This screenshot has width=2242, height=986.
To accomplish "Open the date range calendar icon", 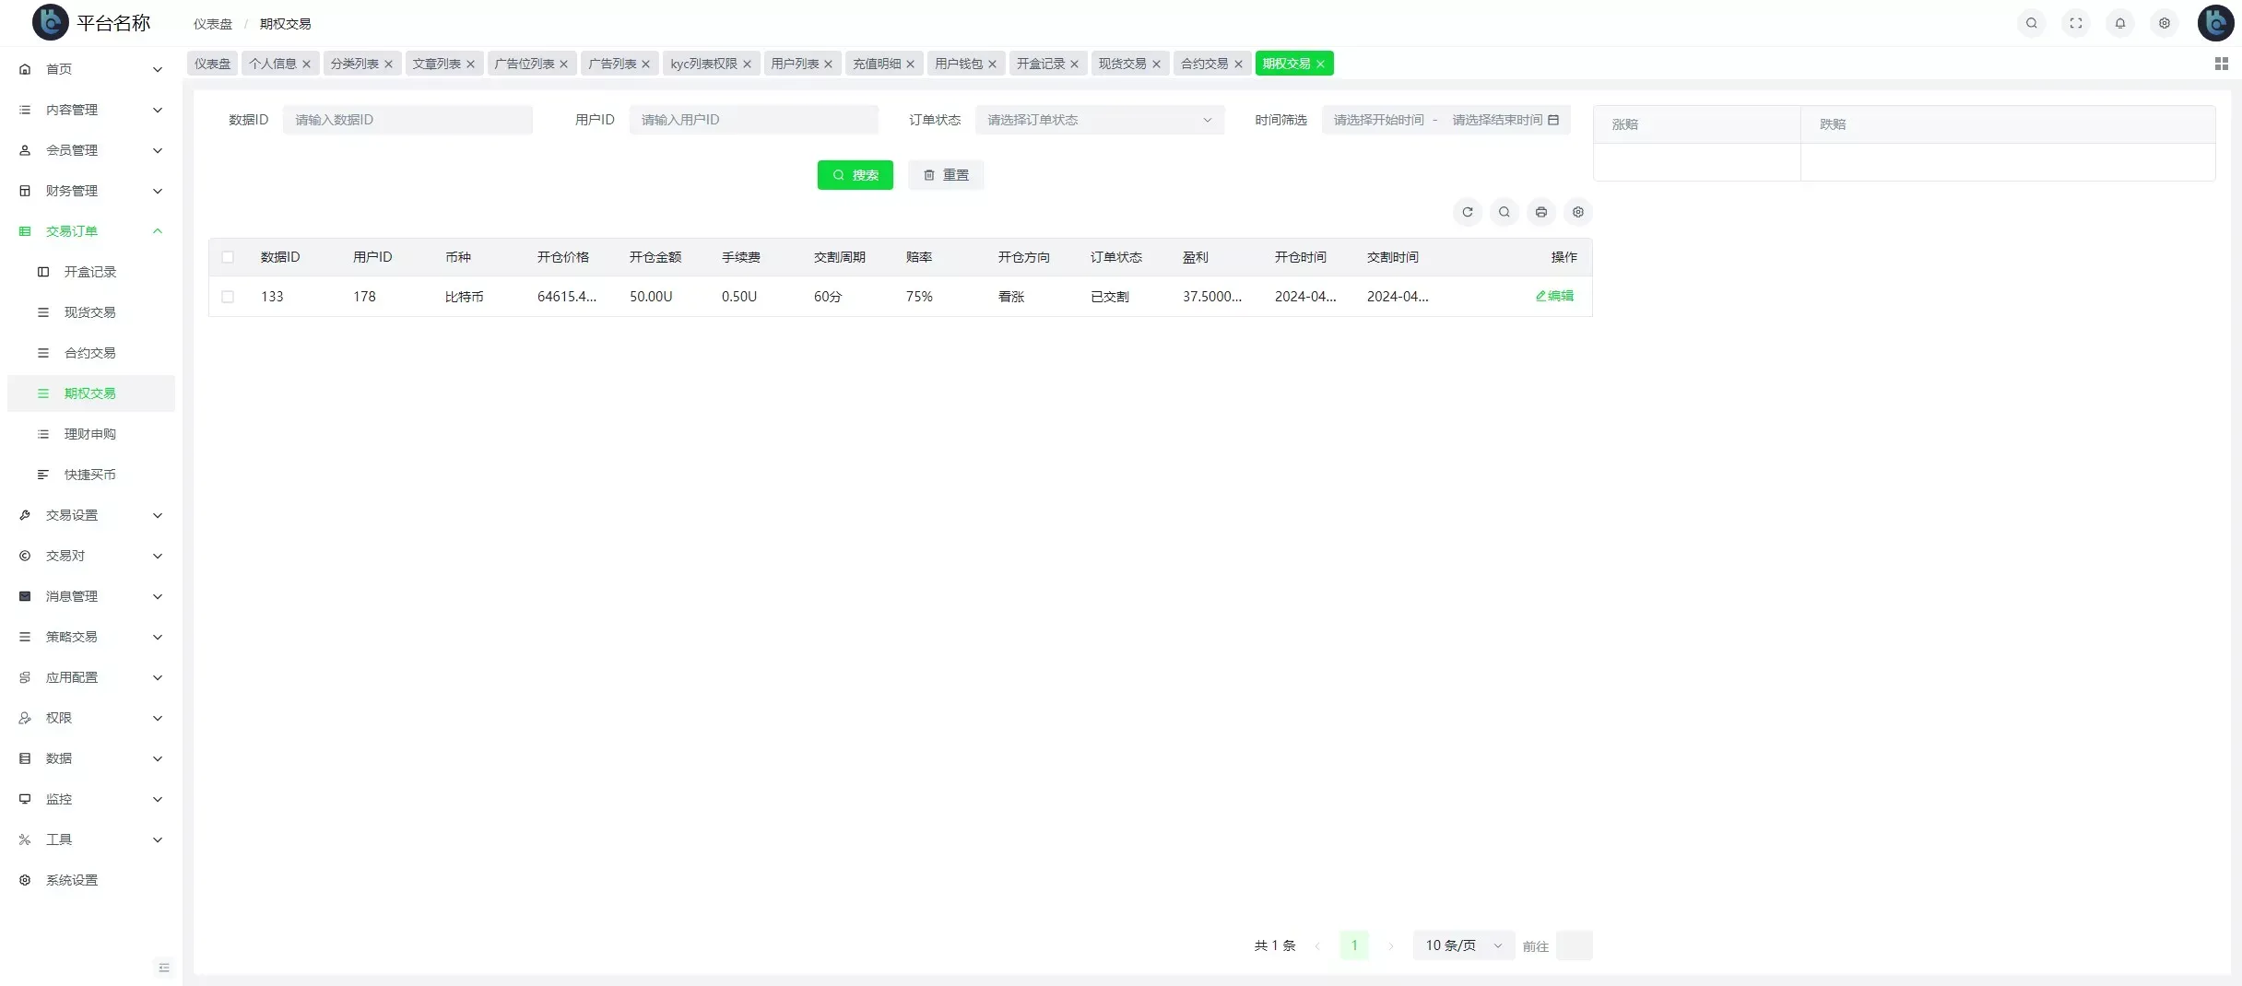I will click(1552, 120).
